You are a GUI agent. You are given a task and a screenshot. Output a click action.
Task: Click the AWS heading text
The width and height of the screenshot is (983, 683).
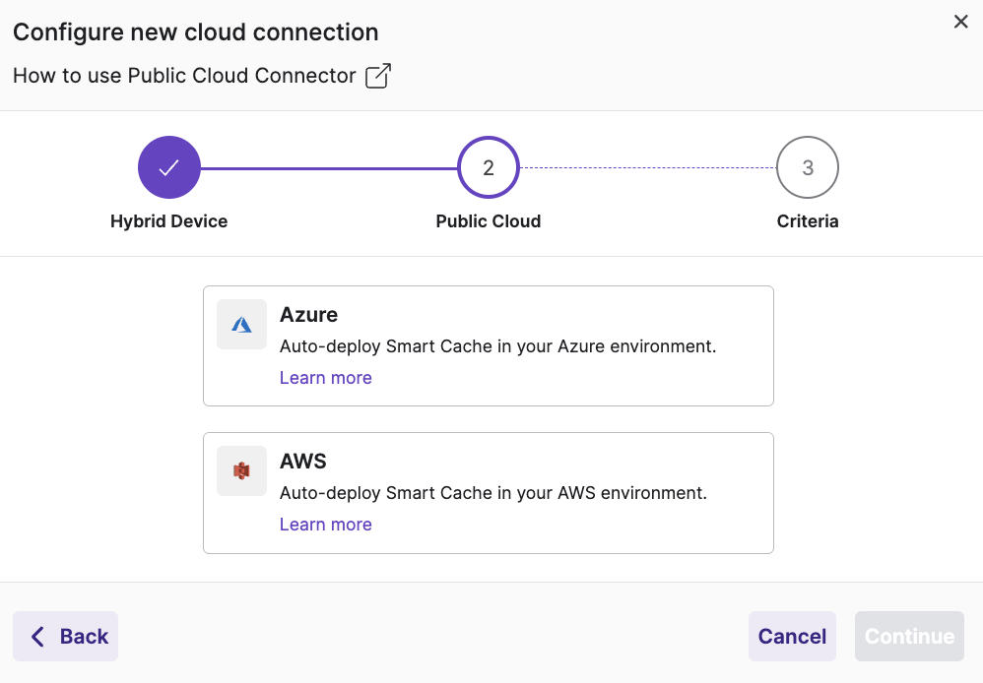302,462
